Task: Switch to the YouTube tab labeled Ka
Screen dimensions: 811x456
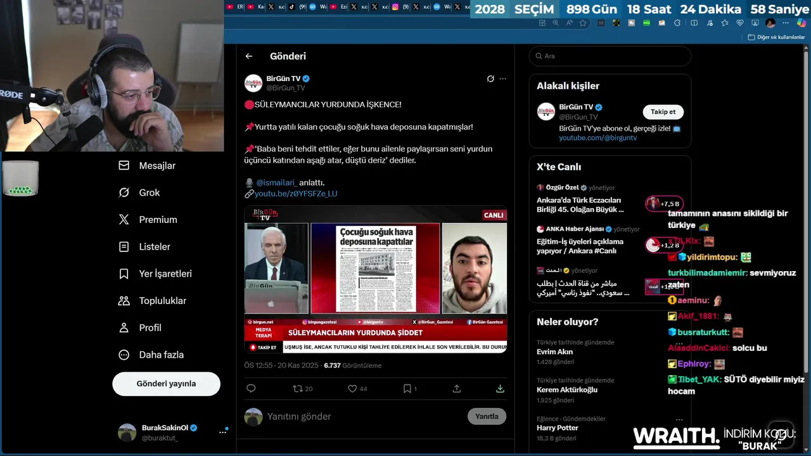Action: click(255, 7)
